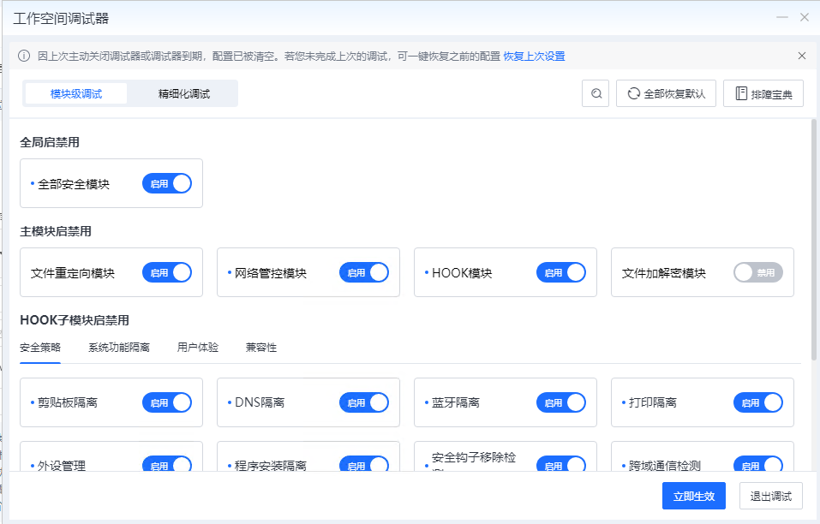The image size is (820, 524).
Task: Click 全部恢复默认 reset button
Action: pyautogui.click(x=666, y=94)
